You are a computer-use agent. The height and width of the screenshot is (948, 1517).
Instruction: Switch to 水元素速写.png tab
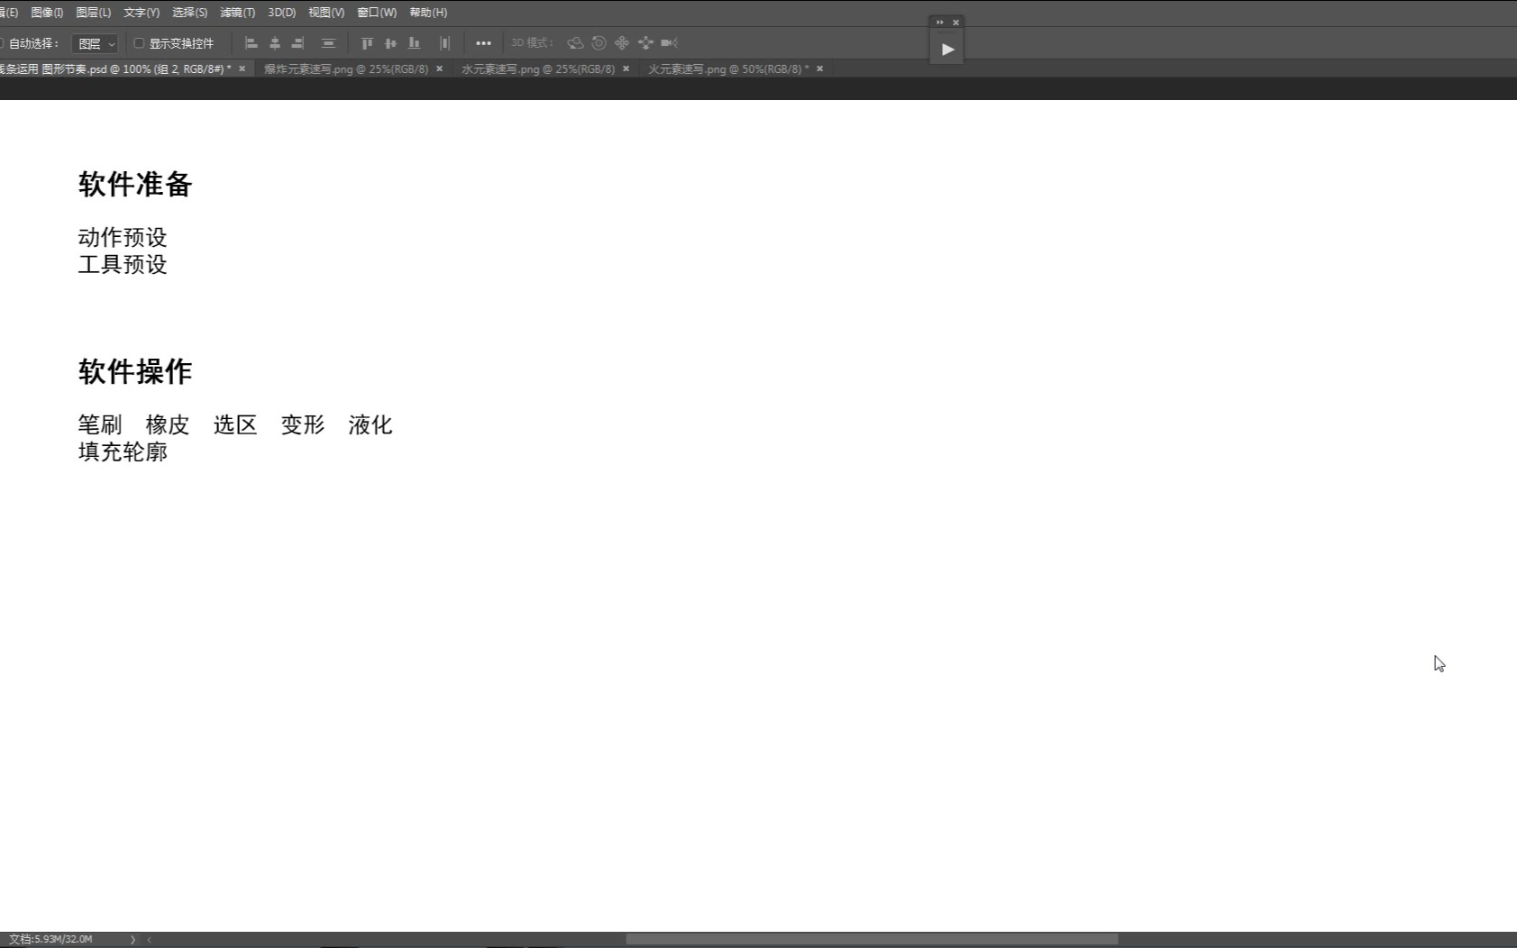[537, 68]
